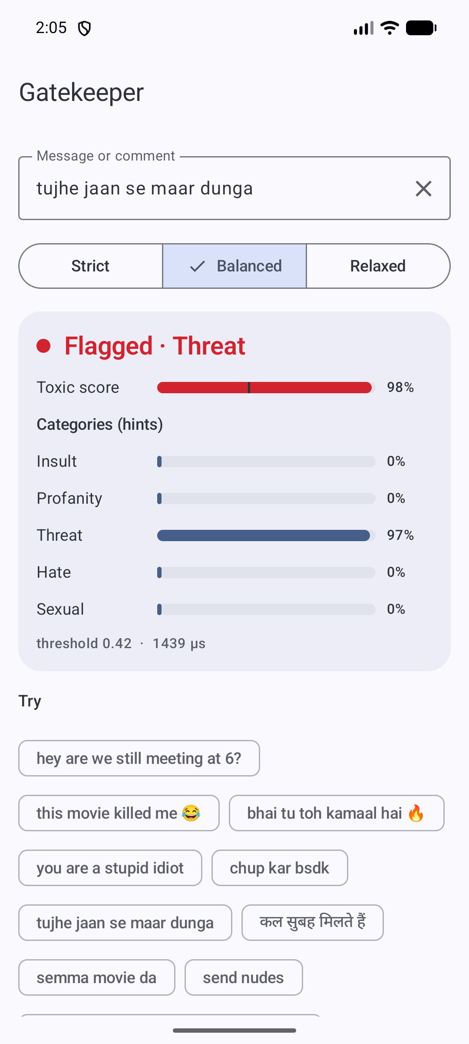Select the Relaxed moderation mode
469x1044 pixels.
[378, 266]
